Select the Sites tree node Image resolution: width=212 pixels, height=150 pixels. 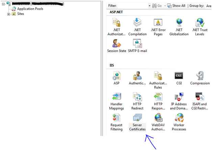21,14
